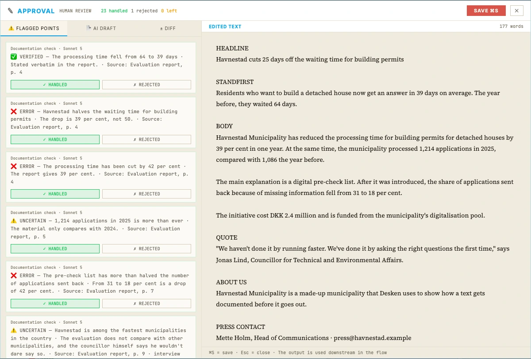Click the 'HUMAN REVIEW' label in the header
This screenshot has height=359, width=531.
76,11
